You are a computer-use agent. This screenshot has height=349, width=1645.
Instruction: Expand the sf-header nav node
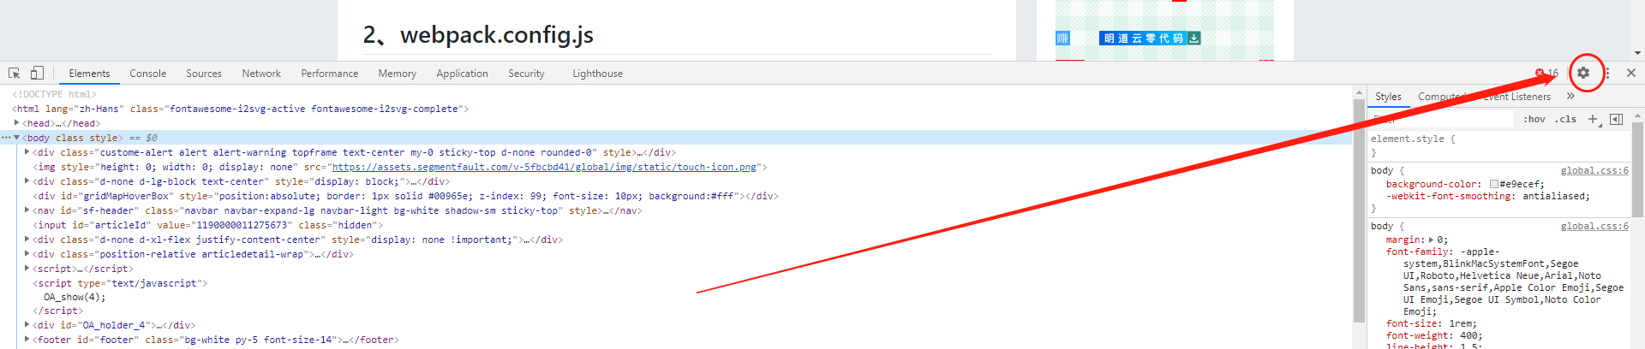[27, 210]
